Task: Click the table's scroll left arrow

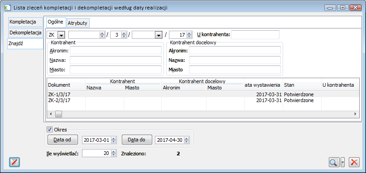Action: [x=51, y=114]
